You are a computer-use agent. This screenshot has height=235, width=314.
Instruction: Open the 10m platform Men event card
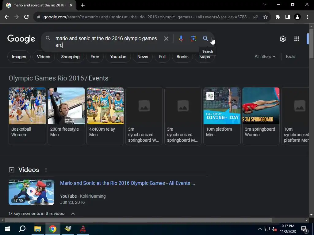tap(222, 116)
